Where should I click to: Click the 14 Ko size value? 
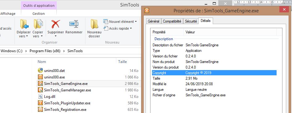click(134, 71)
